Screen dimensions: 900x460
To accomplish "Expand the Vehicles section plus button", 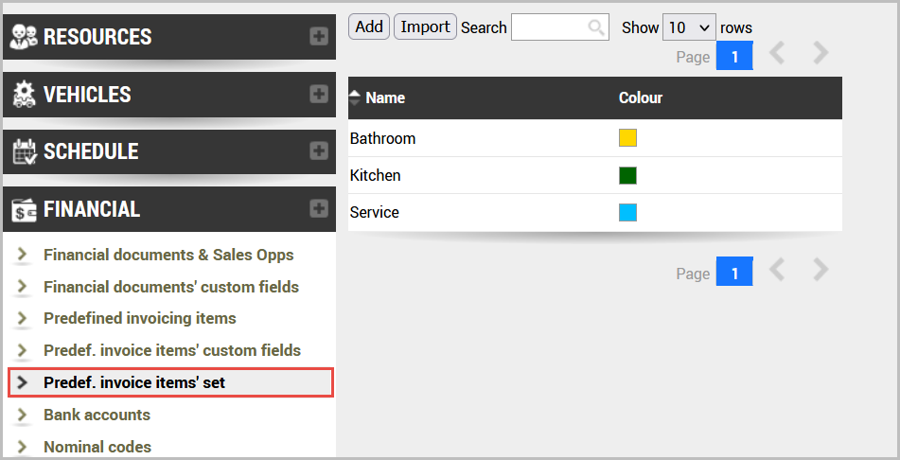I will (319, 95).
